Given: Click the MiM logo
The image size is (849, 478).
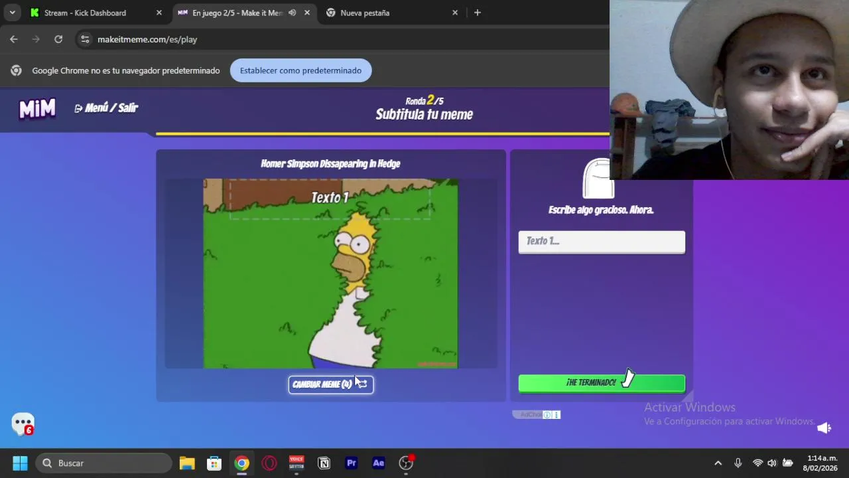Looking at the screenshot, I should [x=37, y=108].
